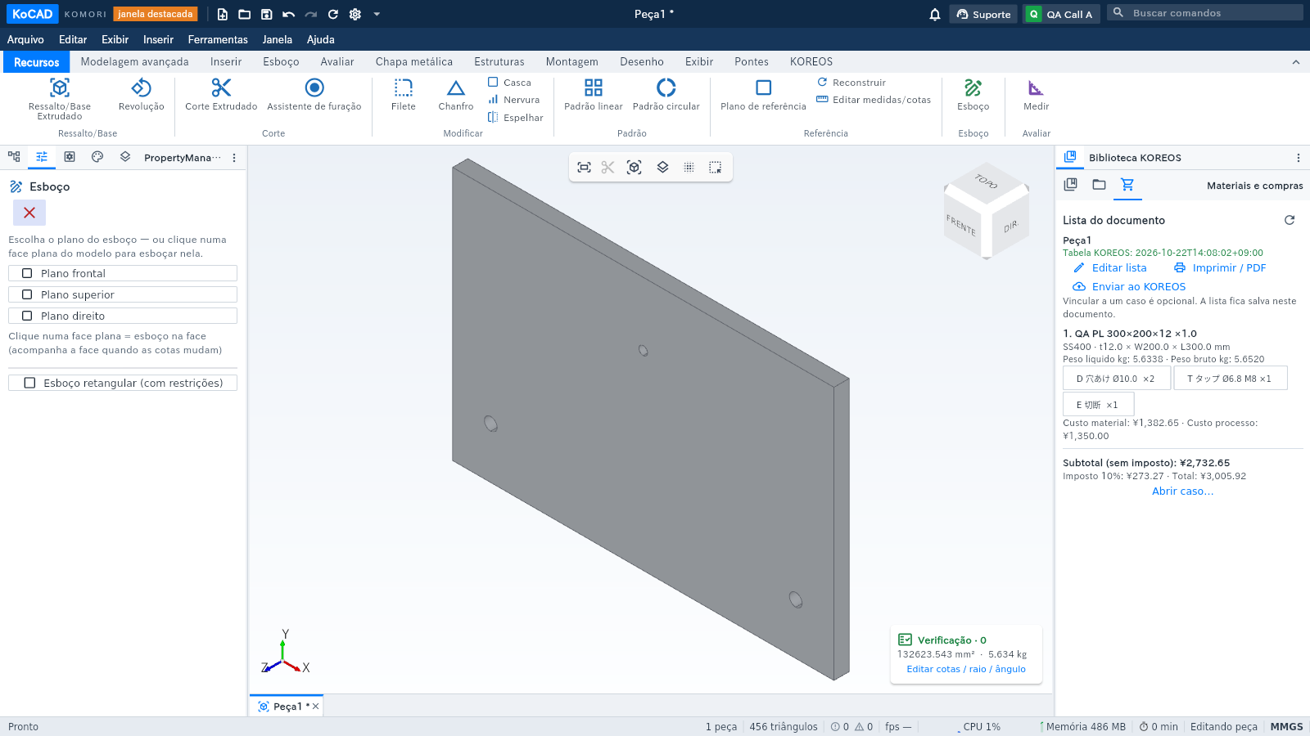1310x736 pixels.
Task: Select the Espelhar mirror tool
Action: coord(515,118)
